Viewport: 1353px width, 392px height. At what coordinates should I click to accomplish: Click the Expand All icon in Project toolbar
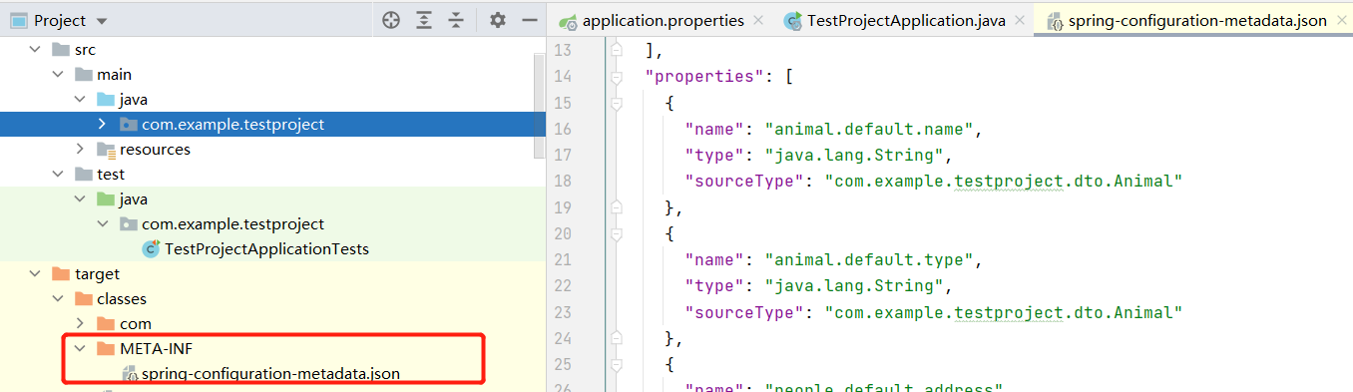click(424, 20)
